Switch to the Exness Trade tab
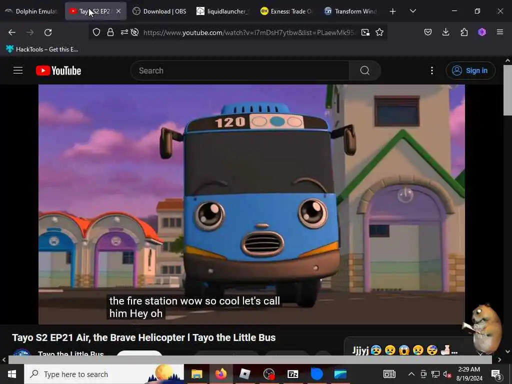The width and height of the screenshot is (512, 384). click(x=286, y=11)
